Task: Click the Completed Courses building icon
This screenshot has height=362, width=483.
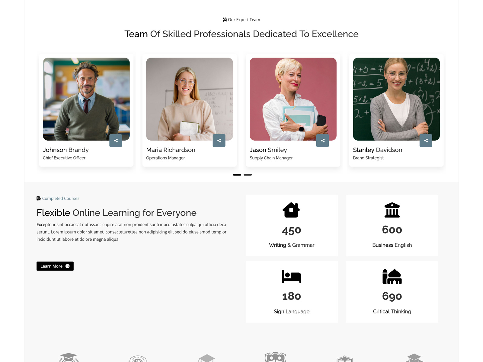Action: pyautogui.click(x=39, y=198)
